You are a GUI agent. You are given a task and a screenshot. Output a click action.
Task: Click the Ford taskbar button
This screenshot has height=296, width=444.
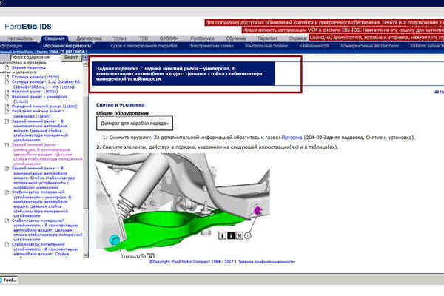9,280
